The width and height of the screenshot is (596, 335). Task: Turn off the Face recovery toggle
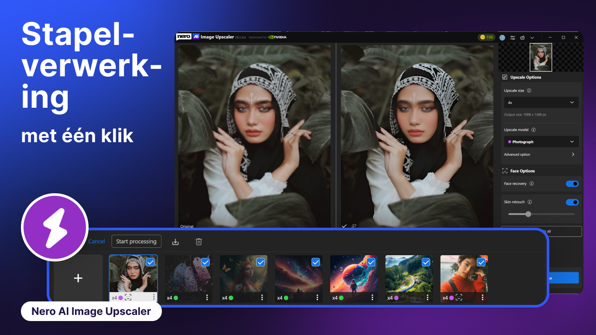pyautogui.click(x=572, y=184)
